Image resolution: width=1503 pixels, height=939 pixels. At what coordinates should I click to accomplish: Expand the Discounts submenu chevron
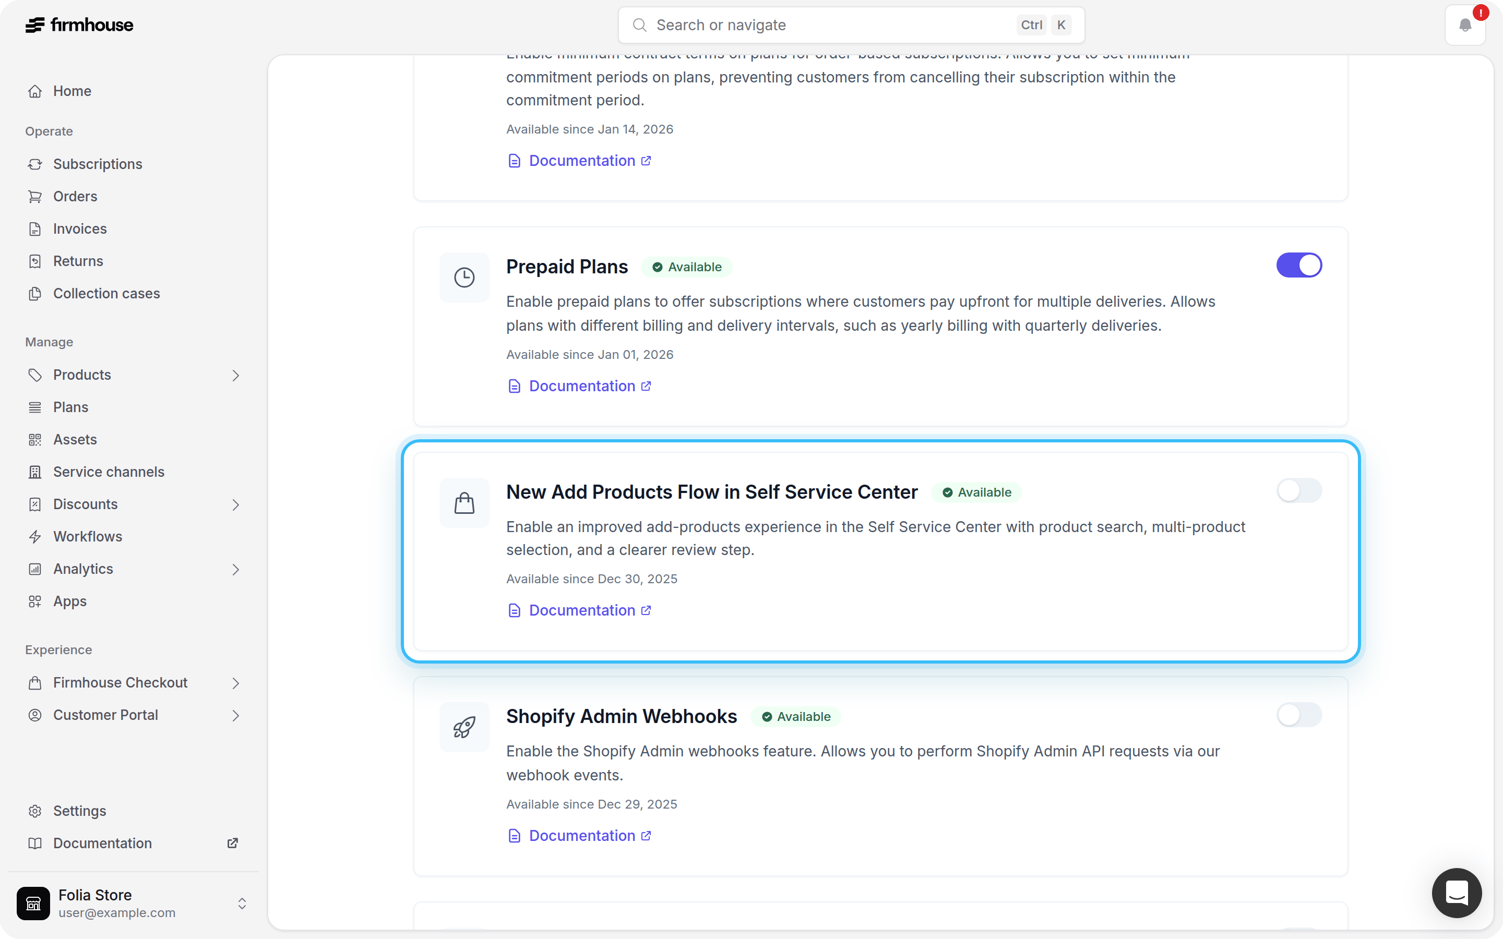(235, 504)
